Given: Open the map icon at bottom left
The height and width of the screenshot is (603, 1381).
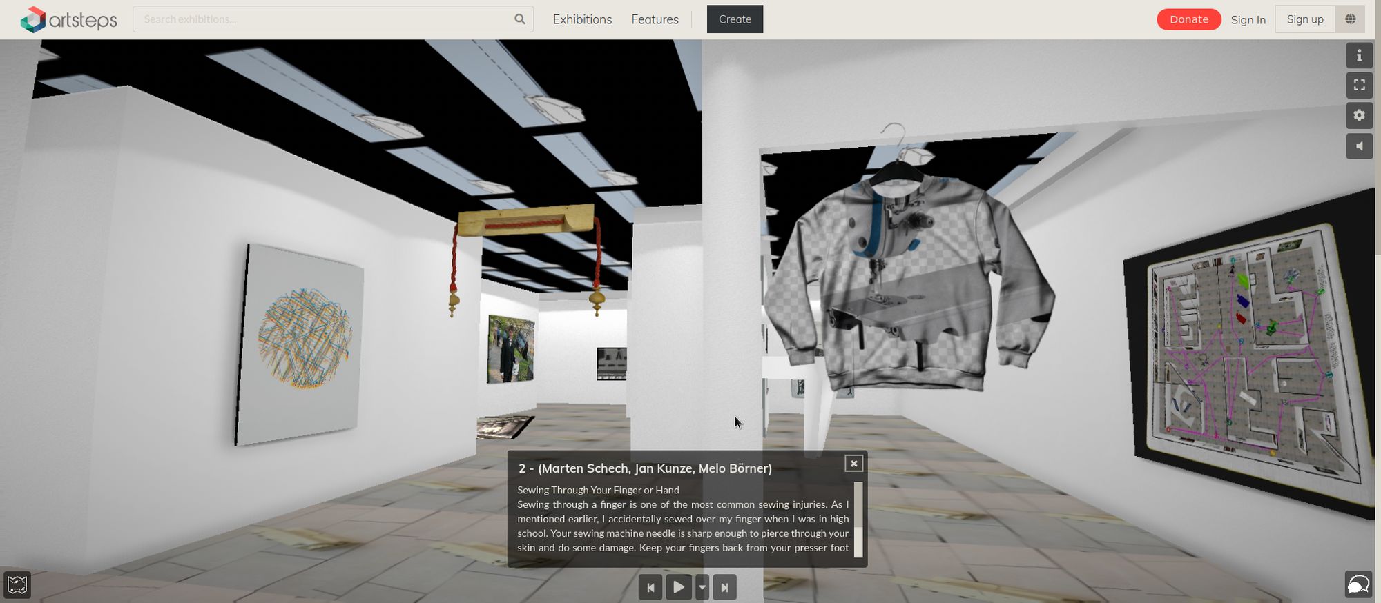Looking at the screenshot, I should 17,585.
